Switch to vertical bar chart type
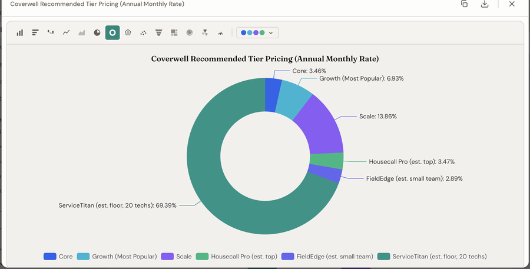Image resolution: width=530 pixels, height=269 pixels. coord(20,33)
